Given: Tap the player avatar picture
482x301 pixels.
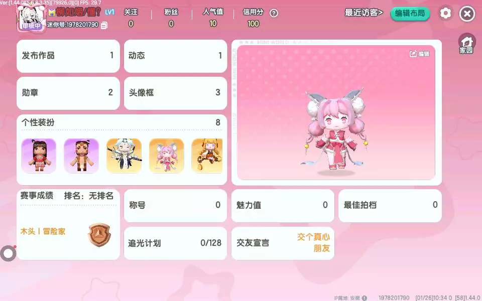Looking at the screenshot, I should pyautogui.click(x=31, y=18).
